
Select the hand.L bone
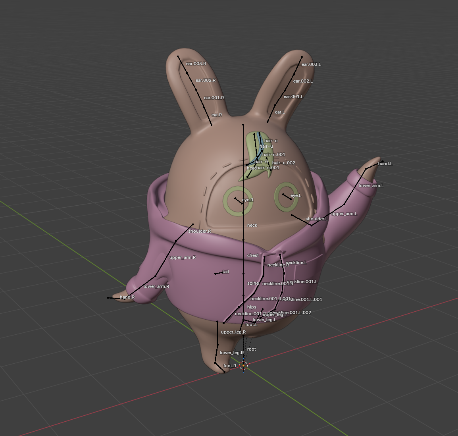(374, 165)
